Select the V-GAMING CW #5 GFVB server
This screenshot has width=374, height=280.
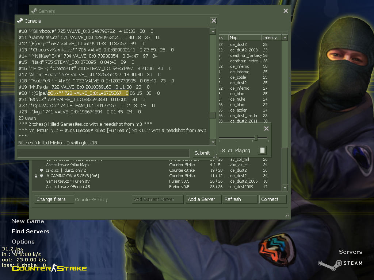pos(73,176)
